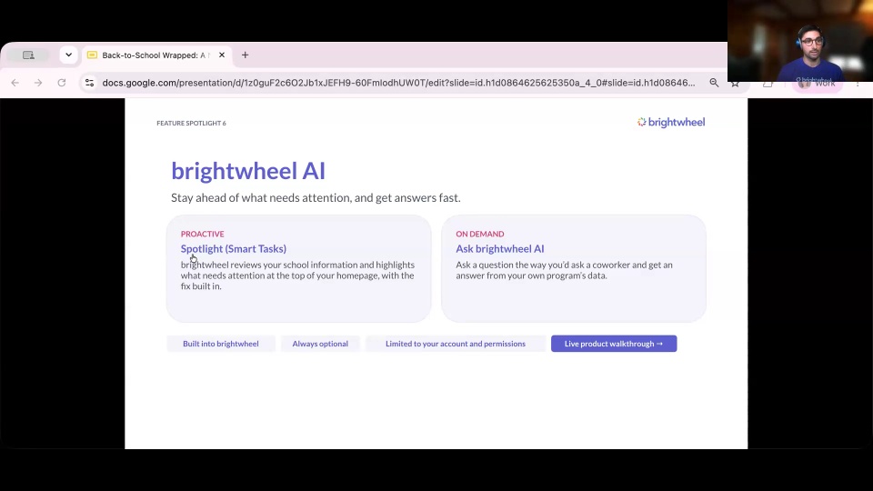Screen dimensions: 873x491
Task: Click the 'brightwheel reviews your school information' paragraph
Action: pos(298,275)
